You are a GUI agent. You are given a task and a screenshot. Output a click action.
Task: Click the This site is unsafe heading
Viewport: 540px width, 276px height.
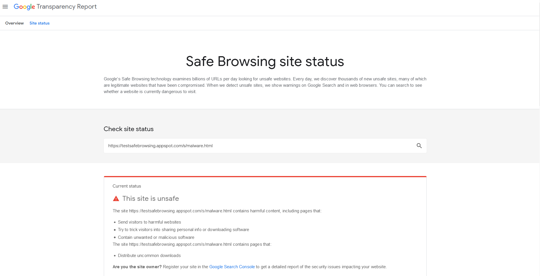pos(150,198)
